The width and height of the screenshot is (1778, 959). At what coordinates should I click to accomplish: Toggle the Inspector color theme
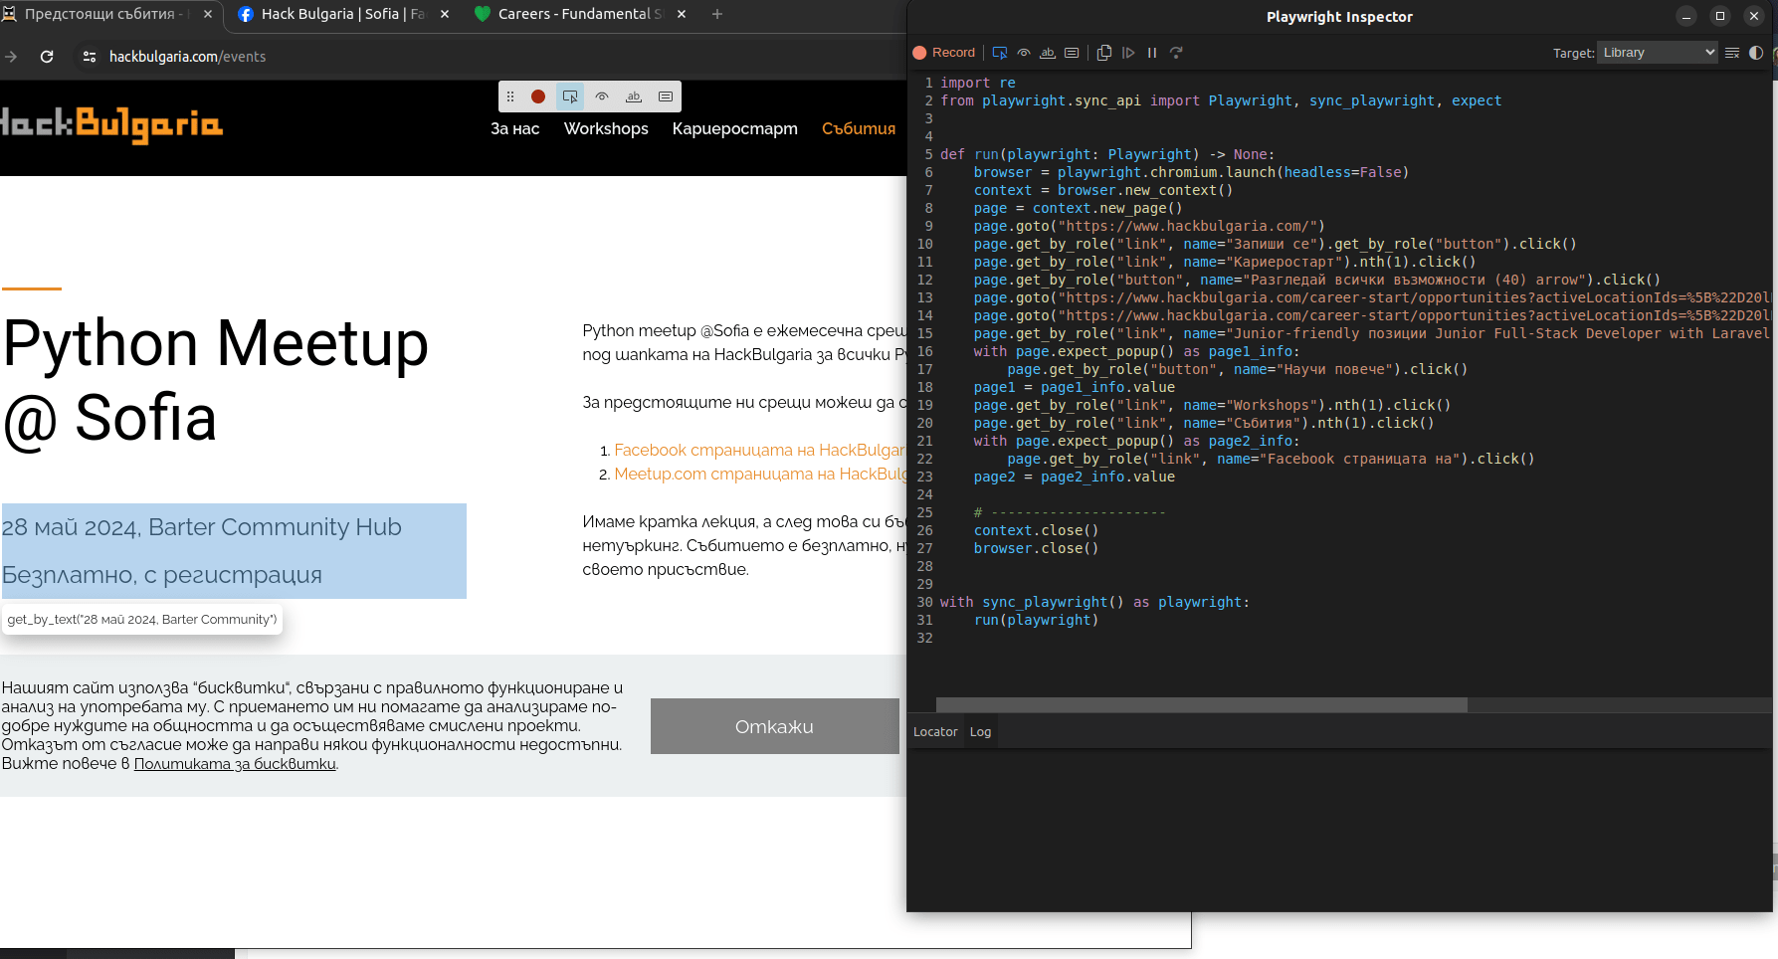click(x=1756, y=53)
